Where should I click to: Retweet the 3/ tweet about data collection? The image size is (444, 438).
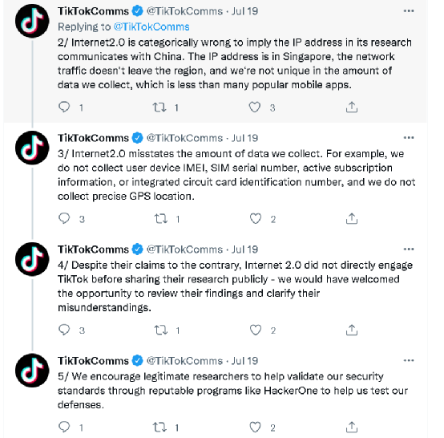point(160,218)
